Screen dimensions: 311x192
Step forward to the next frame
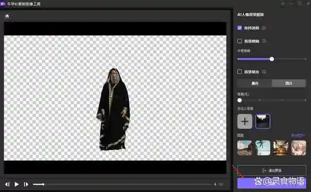click(26, 184)
